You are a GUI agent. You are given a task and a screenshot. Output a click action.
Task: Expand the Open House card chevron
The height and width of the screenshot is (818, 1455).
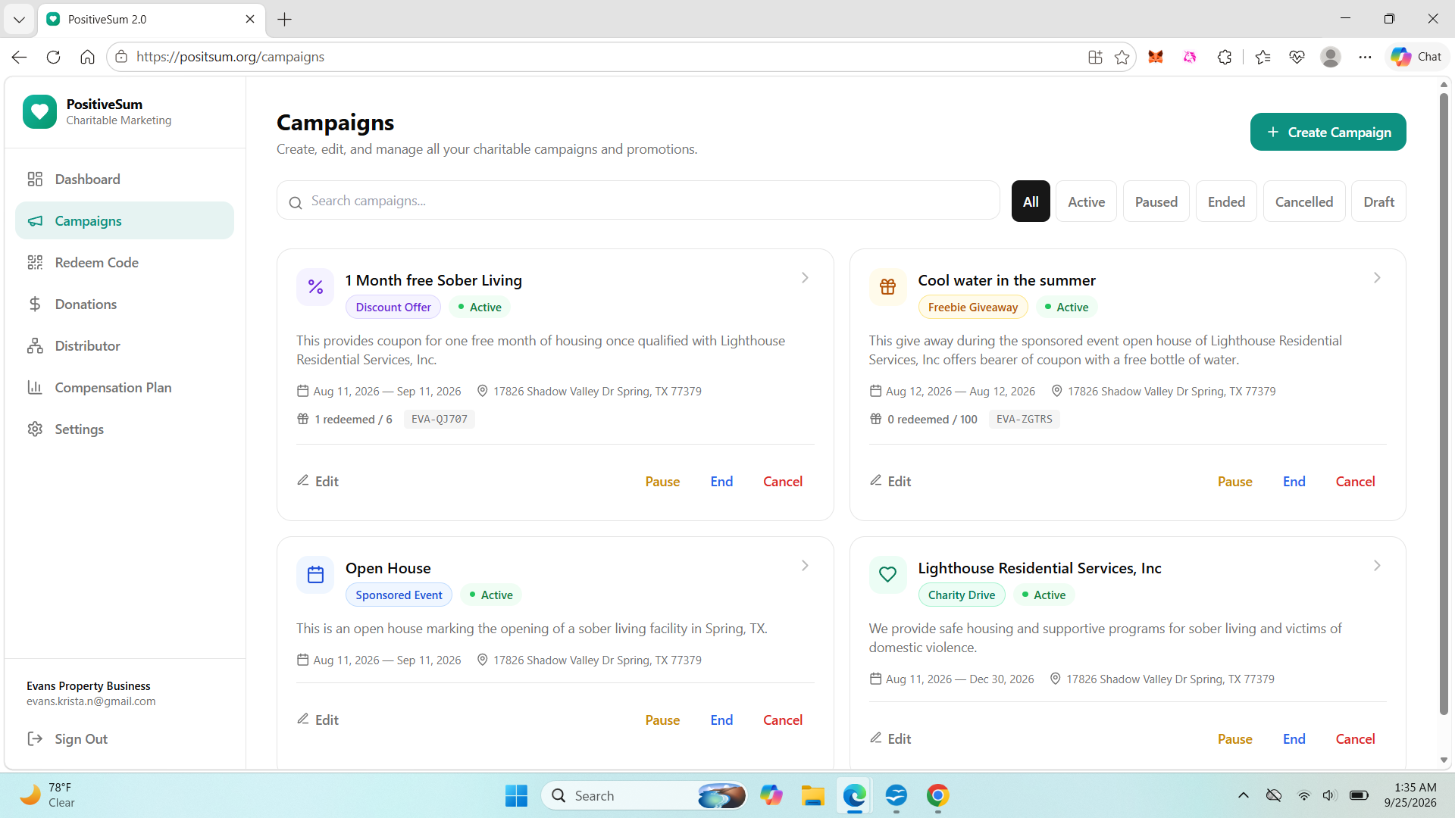pos(805,566)
